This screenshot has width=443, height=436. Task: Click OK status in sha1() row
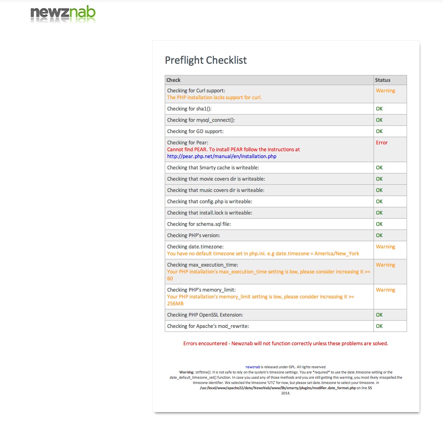click(379, 108)
